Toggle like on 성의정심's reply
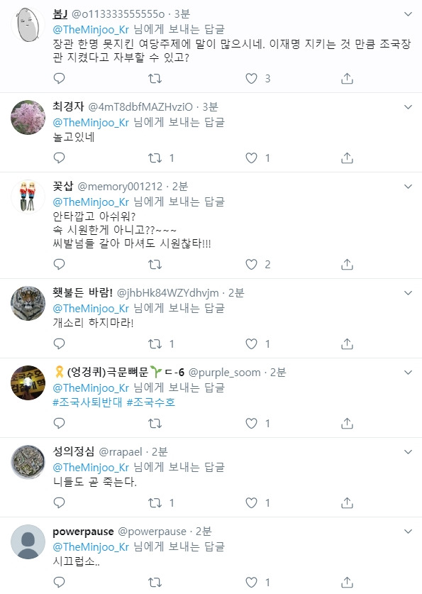 pyautogui.click(x=249, y=502)
